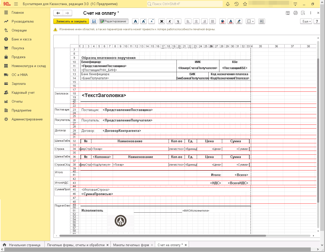
Task: Justify text across width
Action: point(213,21)
